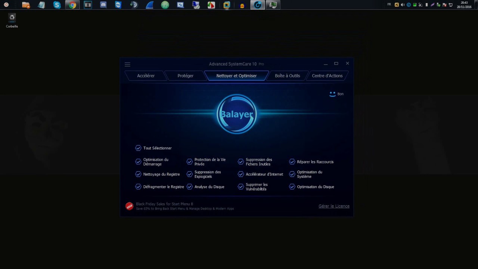The height and width of the screenshot is (269, 478).
Task: Open the film strip video app in taskbar
Action: click(88, 5)
